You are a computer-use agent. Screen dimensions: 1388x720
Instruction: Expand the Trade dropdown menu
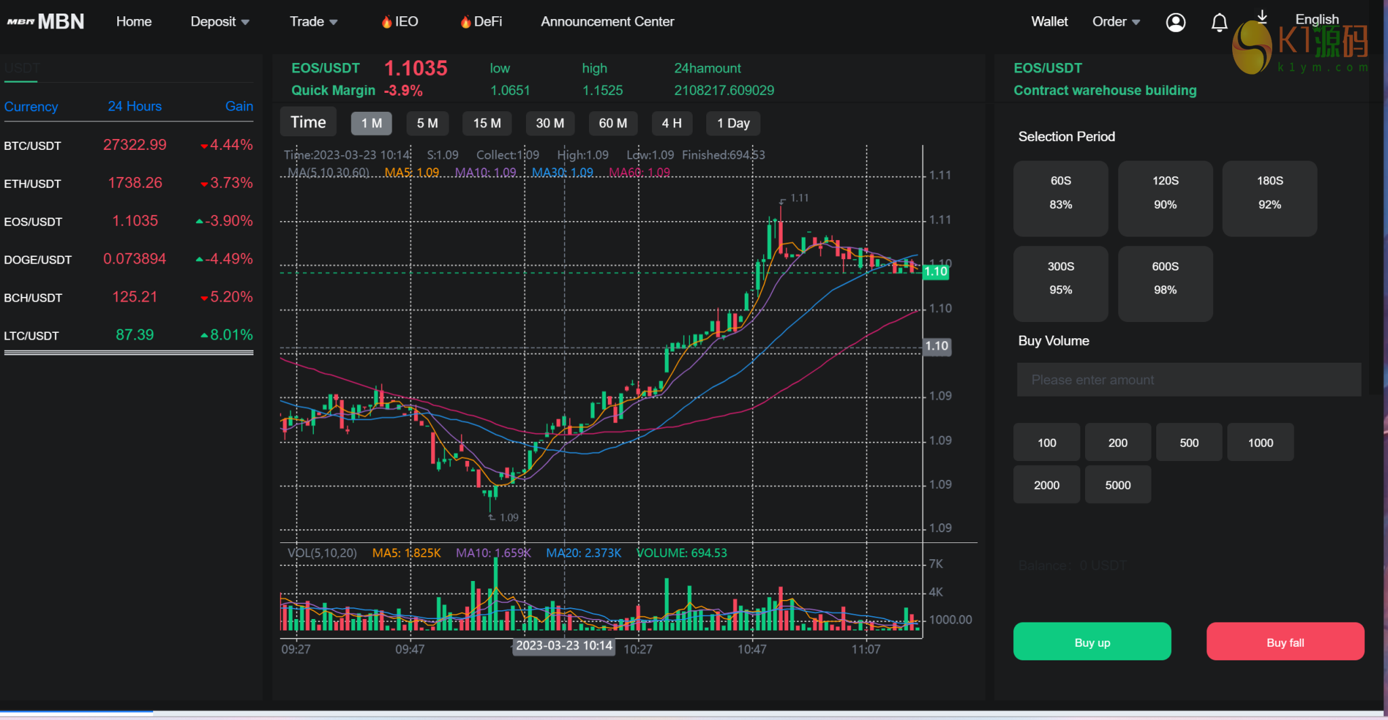313,22
